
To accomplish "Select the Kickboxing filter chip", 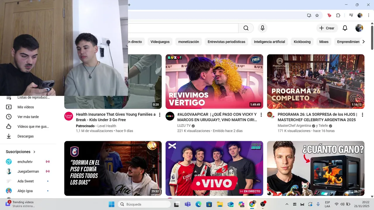I will (302, 42).
